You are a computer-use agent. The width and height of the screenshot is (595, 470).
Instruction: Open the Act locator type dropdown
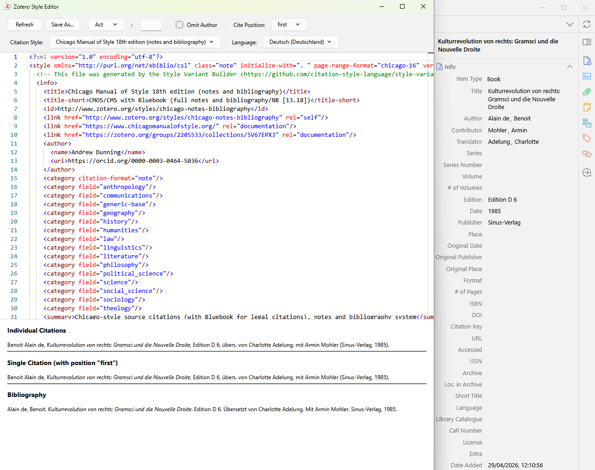[106, 25]
